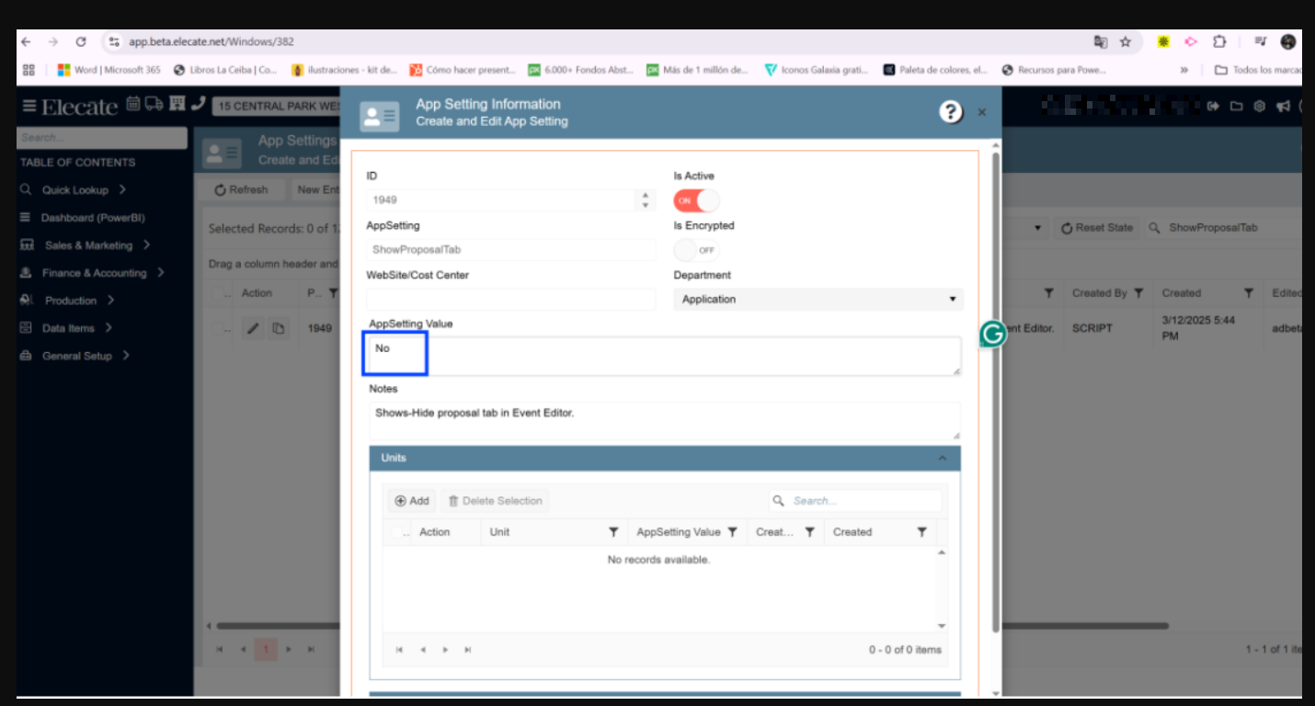Check the select-all checkbox in Units grid

click(397, 532)
